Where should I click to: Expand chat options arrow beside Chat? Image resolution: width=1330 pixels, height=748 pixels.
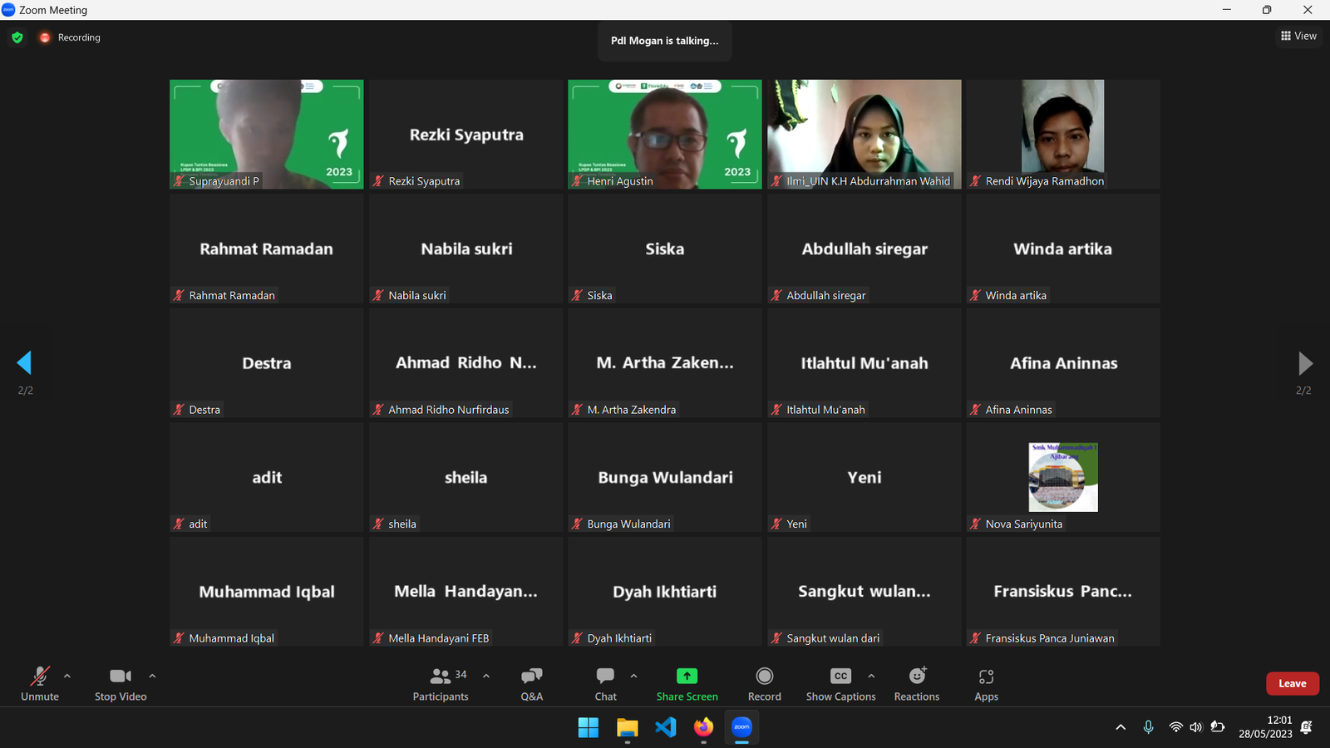(633, 676)
